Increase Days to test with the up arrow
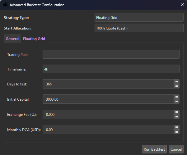 click(x=177, y=82)
